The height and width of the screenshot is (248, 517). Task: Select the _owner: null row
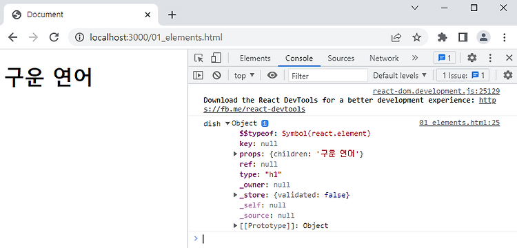[x=265, y=185]
